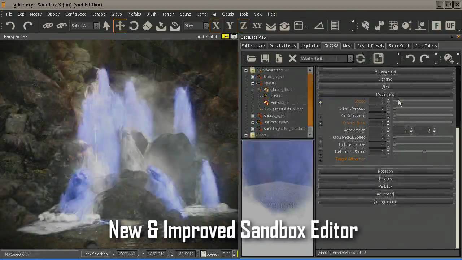This screenshot has height=260, width=462.
Task: Expand the surface_wake_splashes tree node
Action: 253,129
